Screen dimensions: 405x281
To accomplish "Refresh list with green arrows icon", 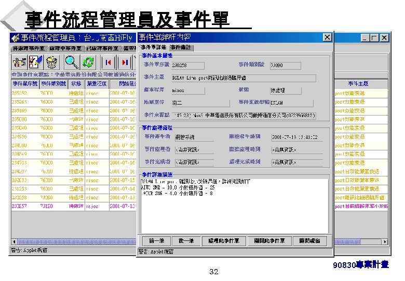I will point(88,62).
